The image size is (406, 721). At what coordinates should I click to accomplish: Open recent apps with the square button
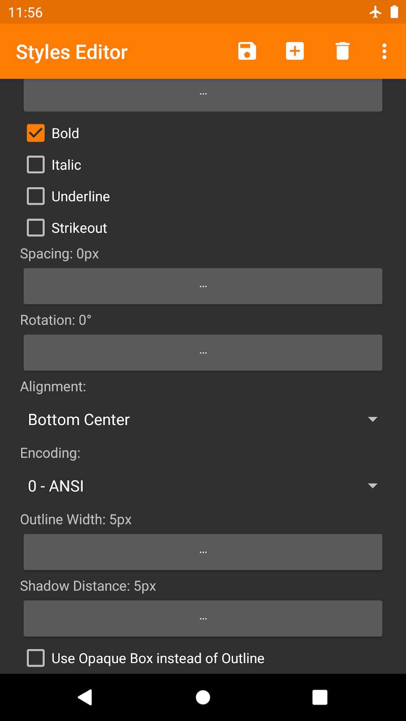[x=320, y=697]
